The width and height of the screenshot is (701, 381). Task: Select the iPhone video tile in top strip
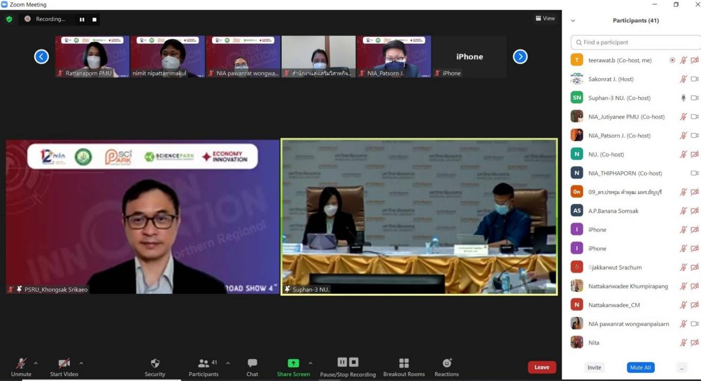click(469, 56)
